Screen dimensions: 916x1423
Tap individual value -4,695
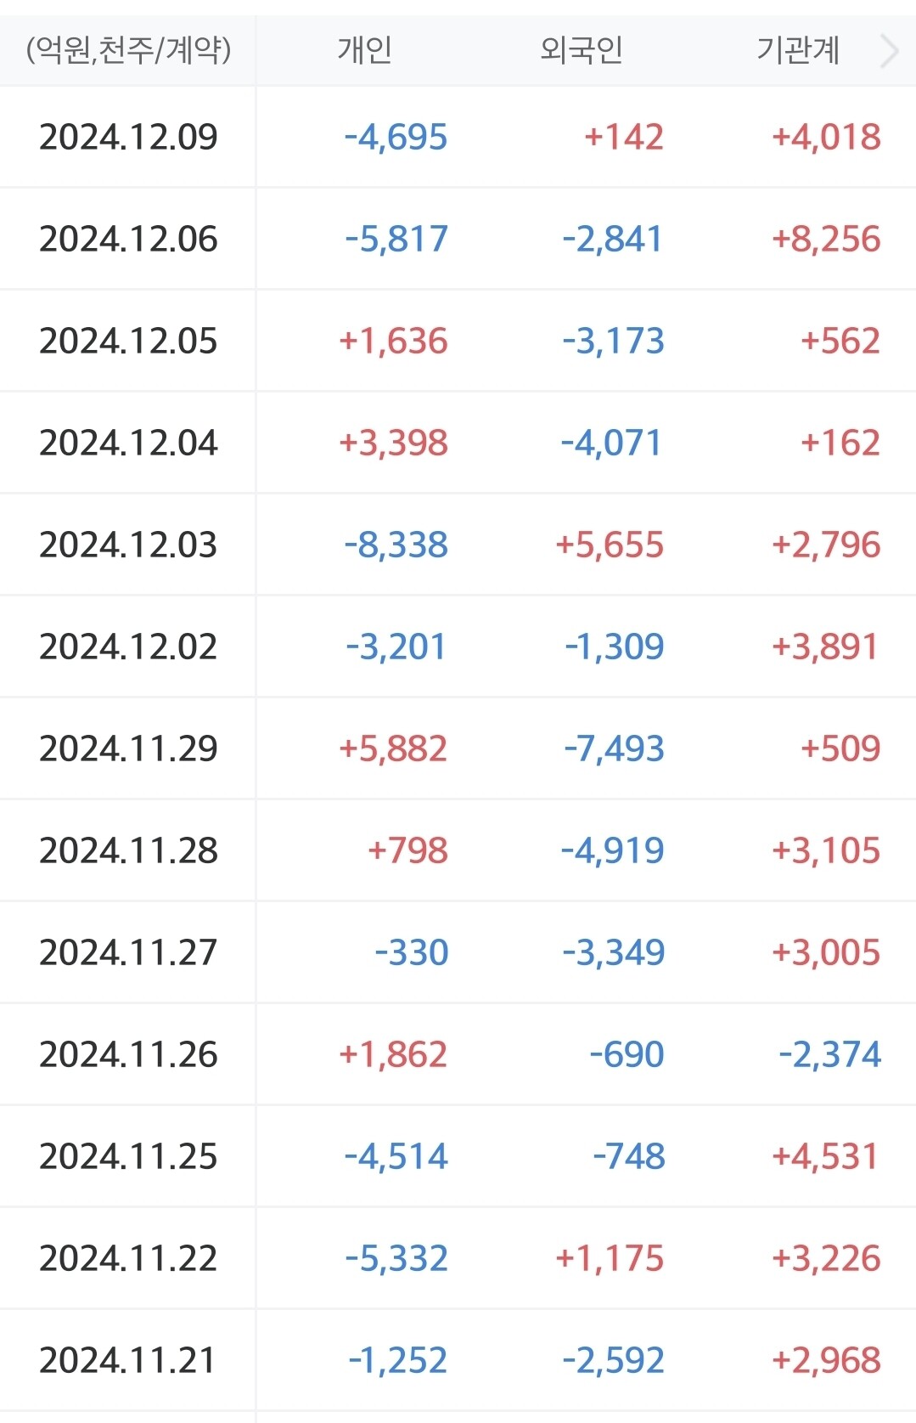click(x=396, y=138)
